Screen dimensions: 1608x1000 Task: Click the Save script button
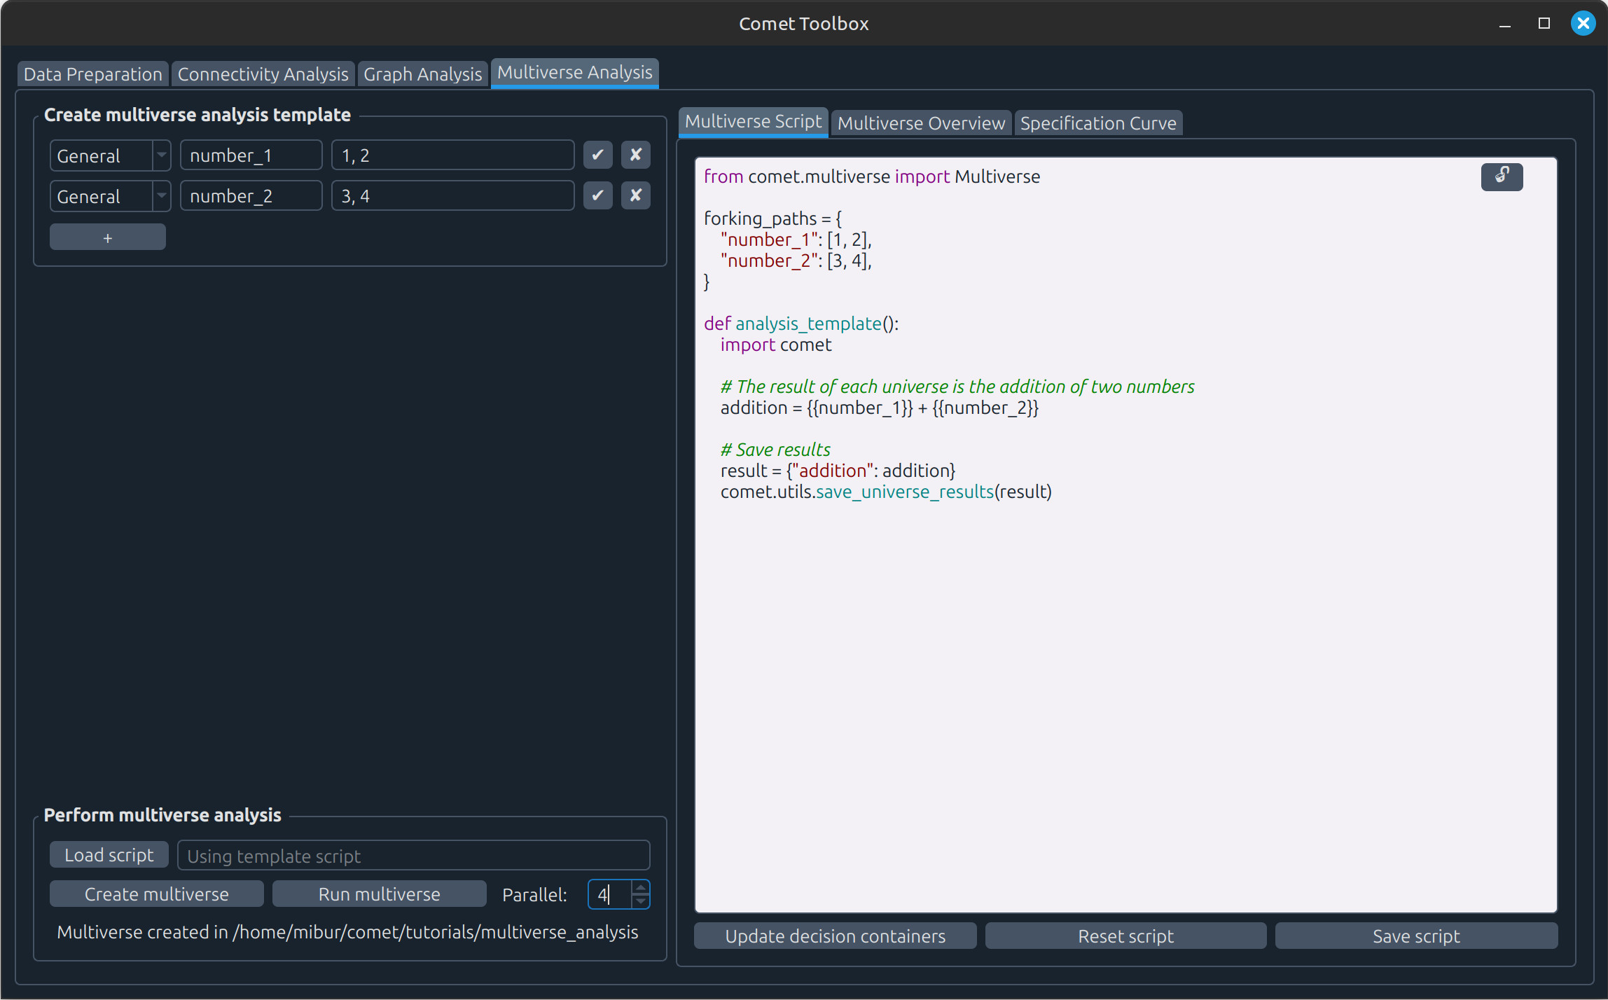1416,936
